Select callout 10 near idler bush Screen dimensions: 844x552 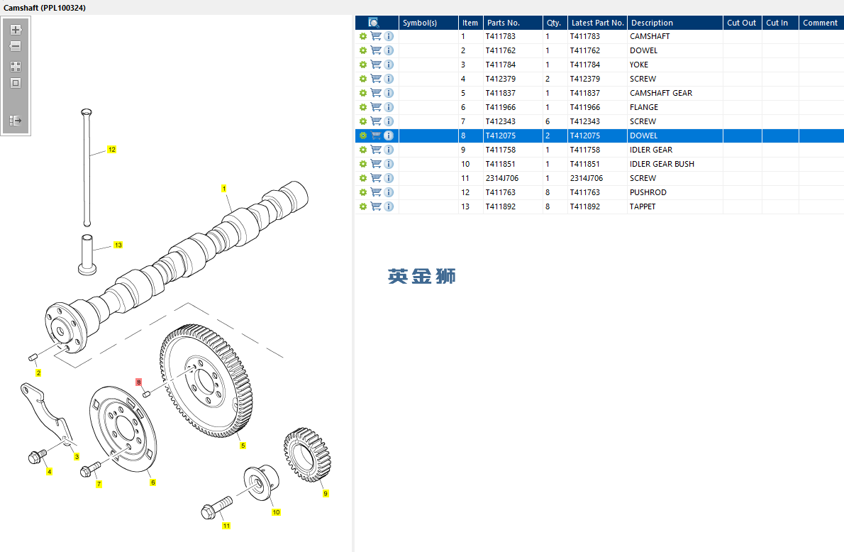click(x=276, y=512)
